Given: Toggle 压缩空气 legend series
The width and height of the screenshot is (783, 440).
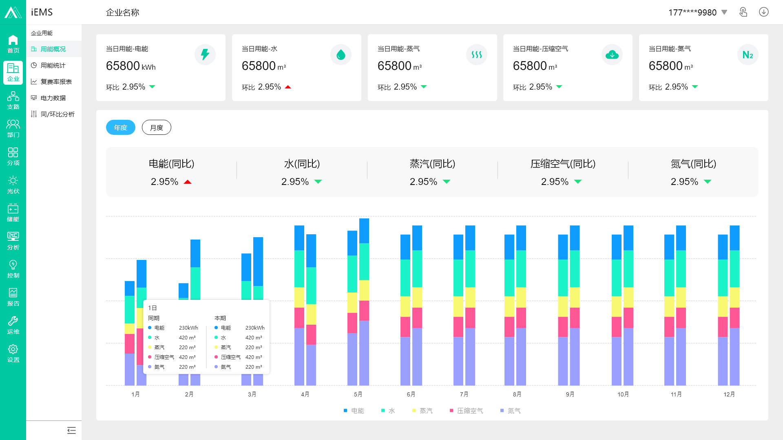Looking at the screenshot, I should [x=466, y=411].
